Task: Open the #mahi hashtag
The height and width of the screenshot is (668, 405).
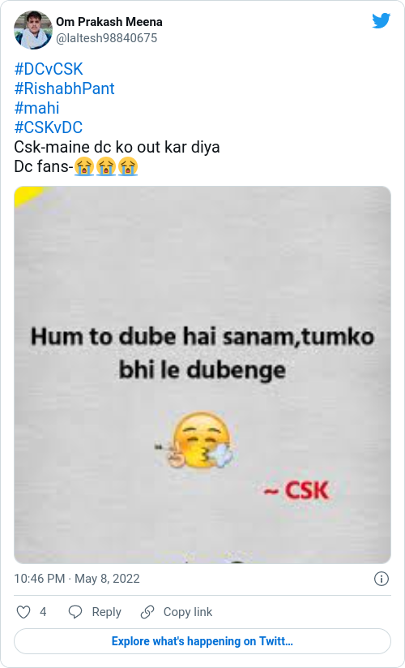Action: click(x=36, y=108)
